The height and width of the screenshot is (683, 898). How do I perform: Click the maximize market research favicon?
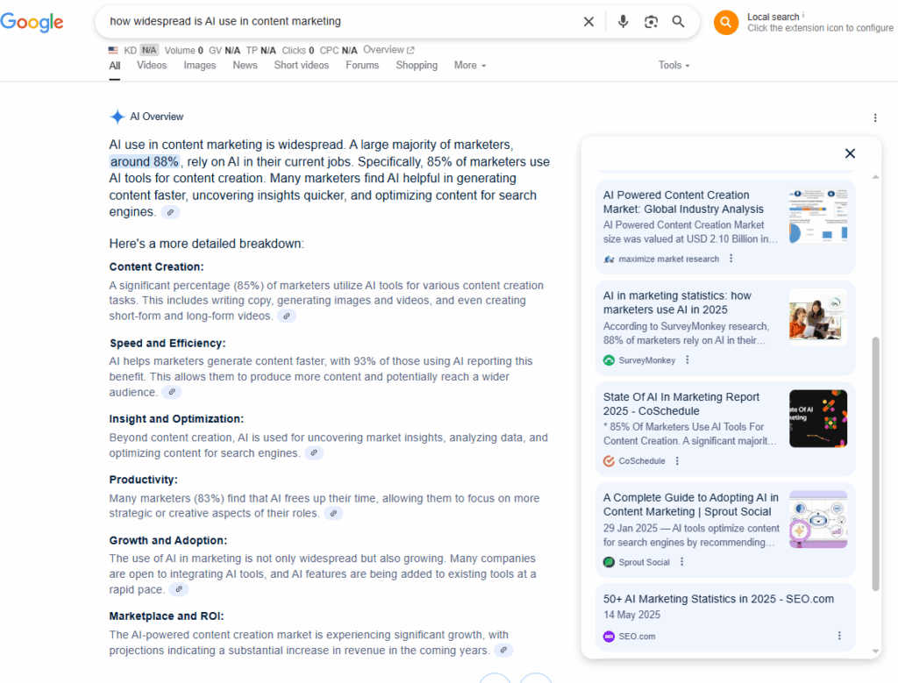[609, 260]
